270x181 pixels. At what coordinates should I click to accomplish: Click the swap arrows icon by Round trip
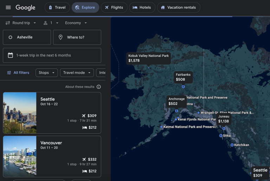pos(8,23)
